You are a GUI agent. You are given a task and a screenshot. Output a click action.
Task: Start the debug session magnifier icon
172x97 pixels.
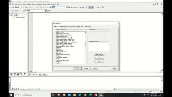click(87, 7)
